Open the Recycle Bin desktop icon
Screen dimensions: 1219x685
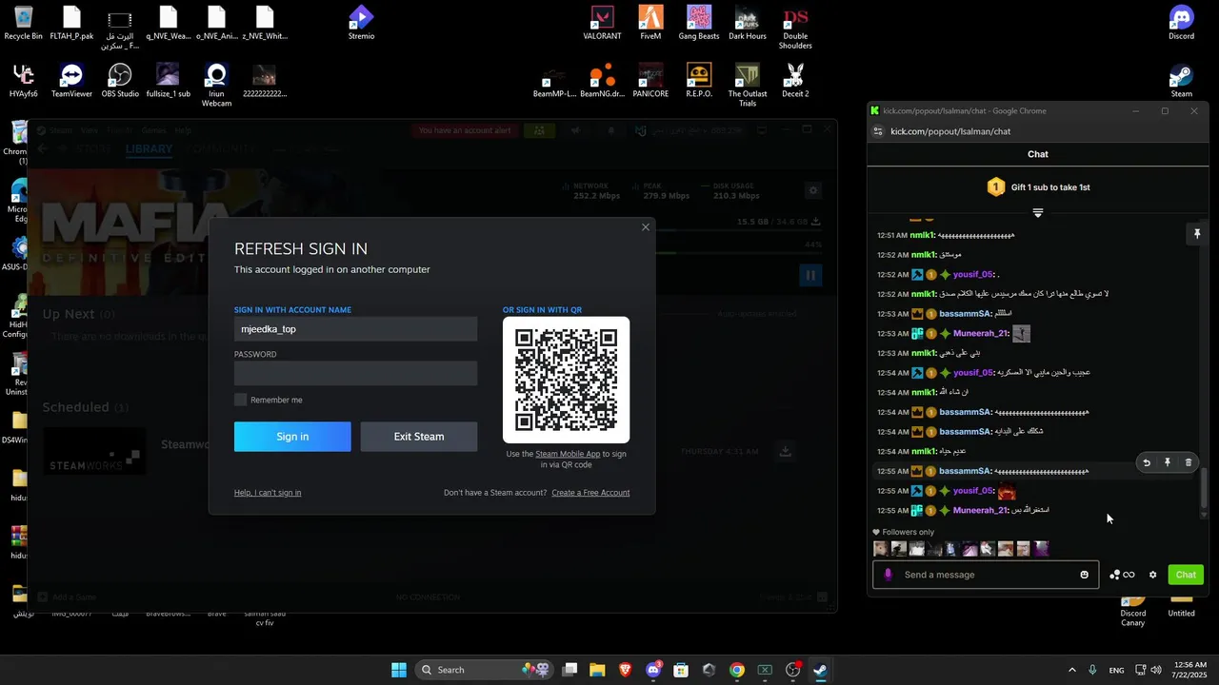[23, 23]
